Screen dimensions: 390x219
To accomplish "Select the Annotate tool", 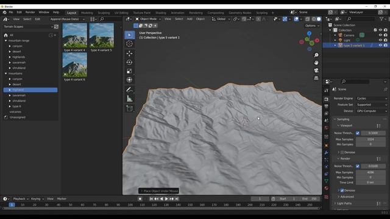I will click(x=129, y=89).
